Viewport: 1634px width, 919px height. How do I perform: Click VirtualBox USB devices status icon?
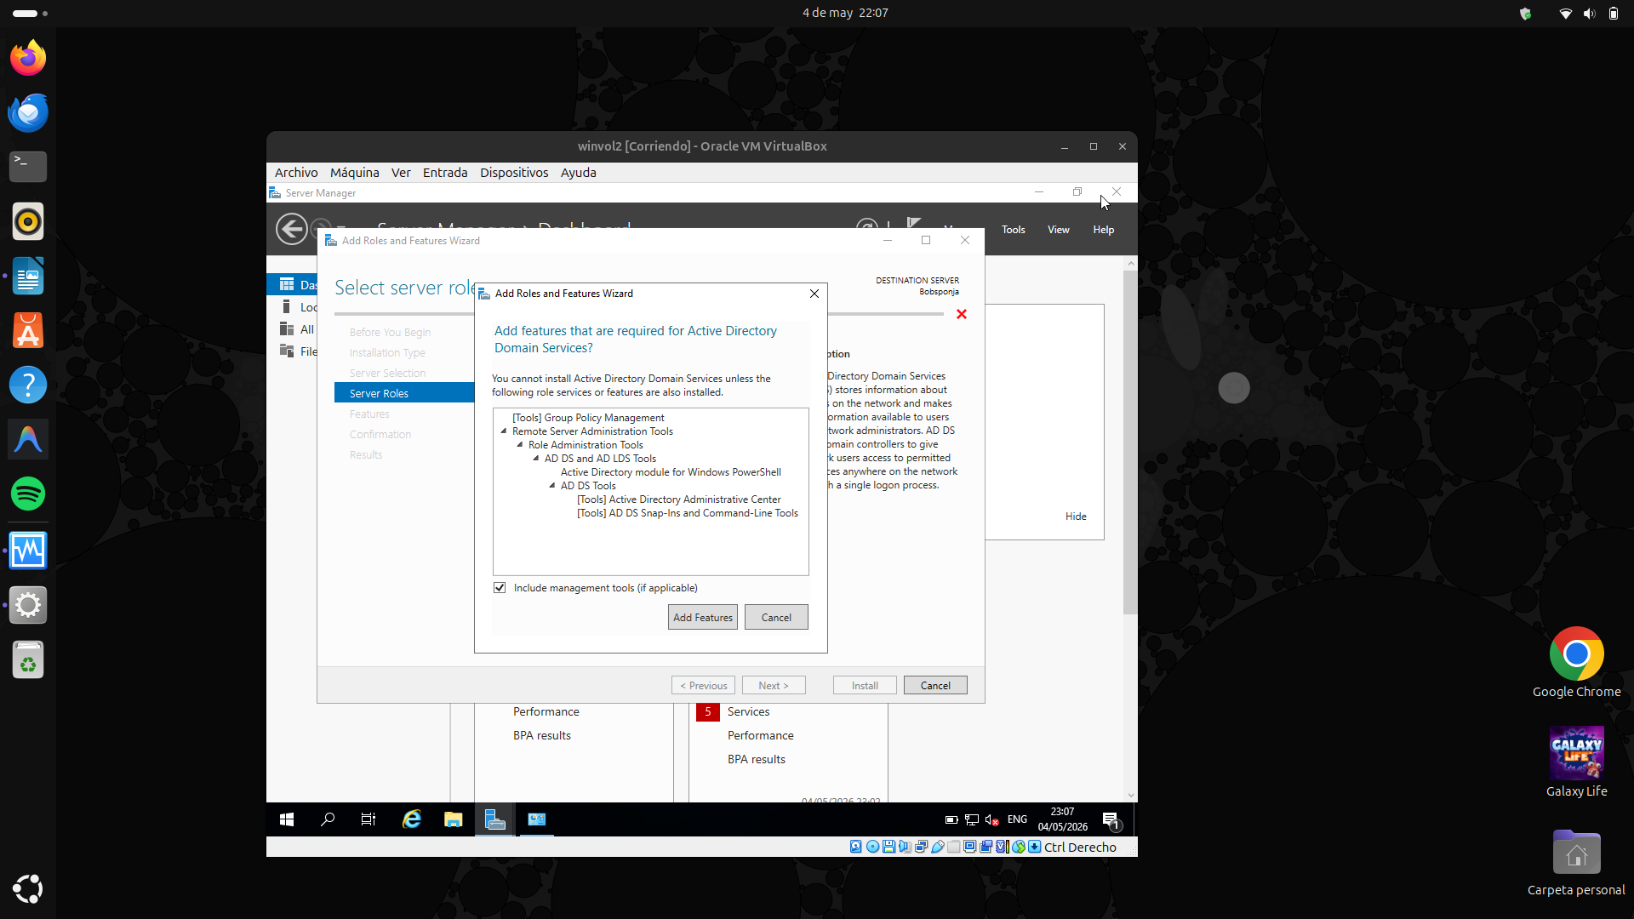(937, 847)
